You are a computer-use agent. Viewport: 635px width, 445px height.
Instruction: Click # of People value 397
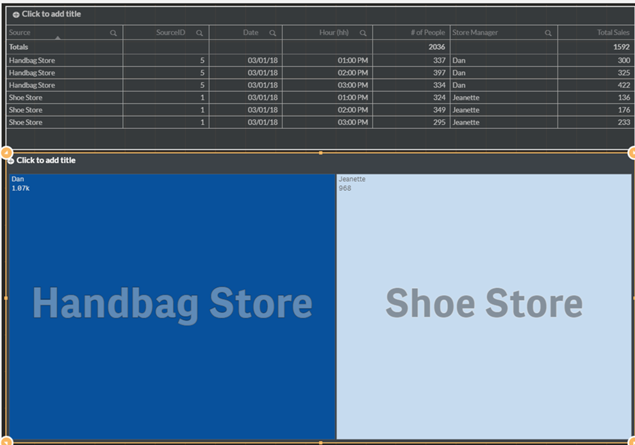(x=439, y=73)
